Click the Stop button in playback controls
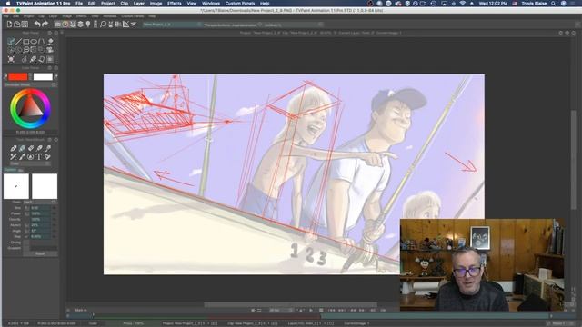 pos(321,310)
